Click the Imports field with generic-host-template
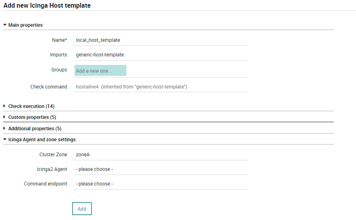Screen dimensions: 356x220 point(161,55)
